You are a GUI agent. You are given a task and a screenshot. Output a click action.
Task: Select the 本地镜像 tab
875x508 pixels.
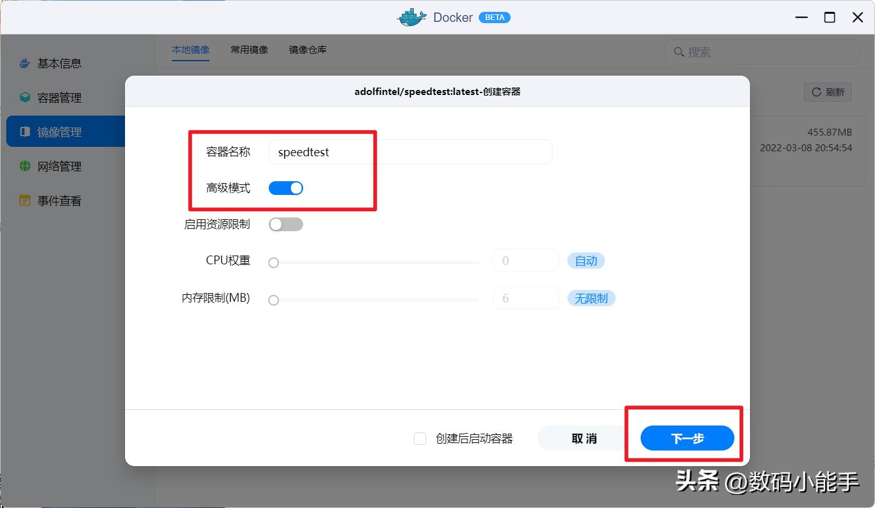coord(191,49)
